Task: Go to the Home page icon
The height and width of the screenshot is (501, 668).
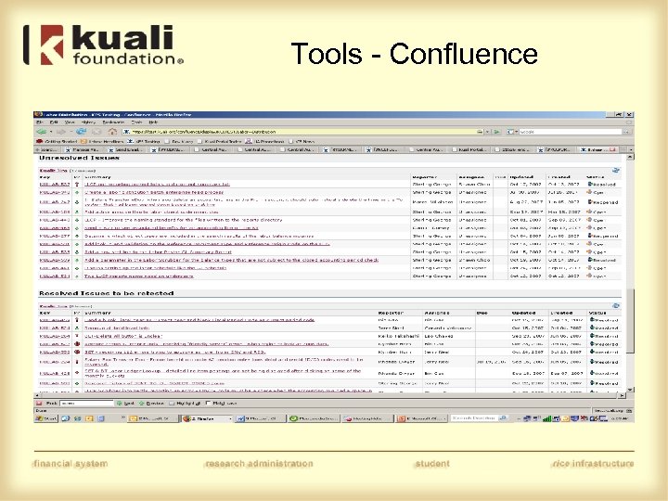Action: tap(112, 132)
